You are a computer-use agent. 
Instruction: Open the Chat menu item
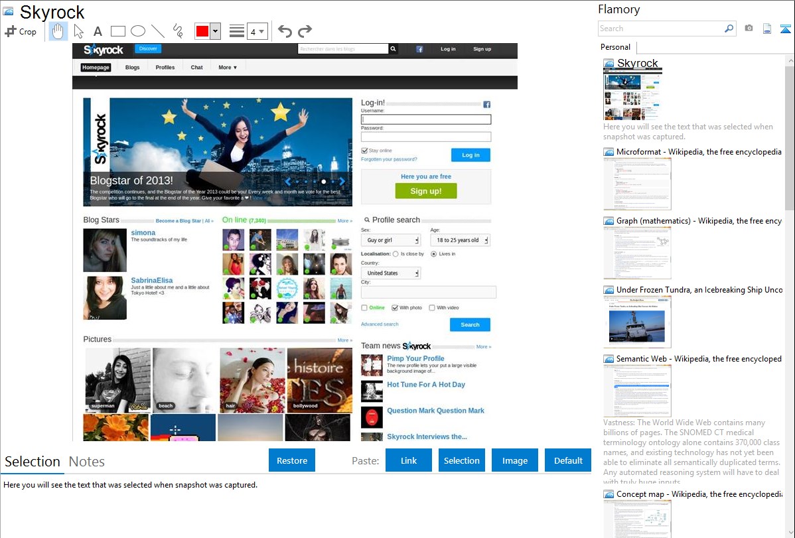tap(196, 68)
